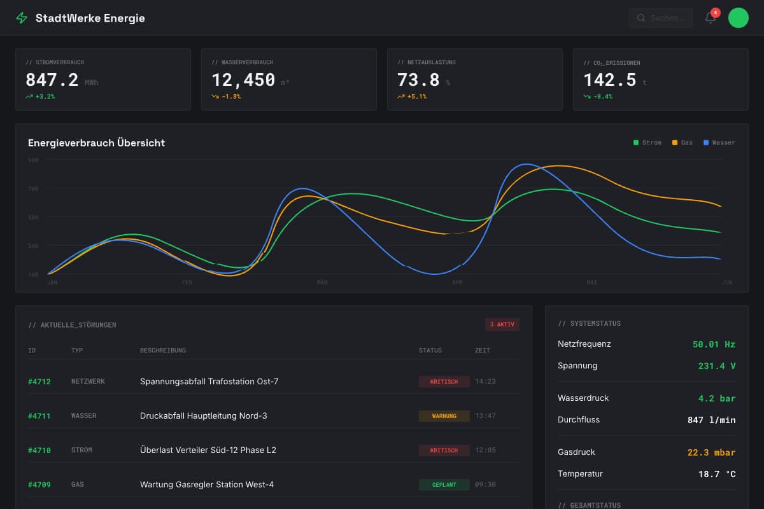This screenshot has width=764, height=509.
Task: Click the search magnifier icon
Action: [641, 18]
